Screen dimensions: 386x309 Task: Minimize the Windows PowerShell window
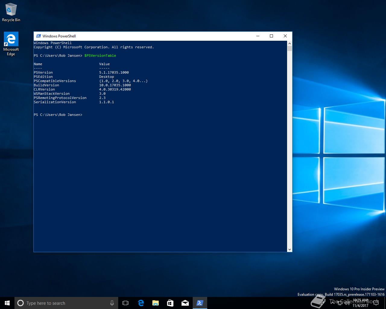coord(258,36)
